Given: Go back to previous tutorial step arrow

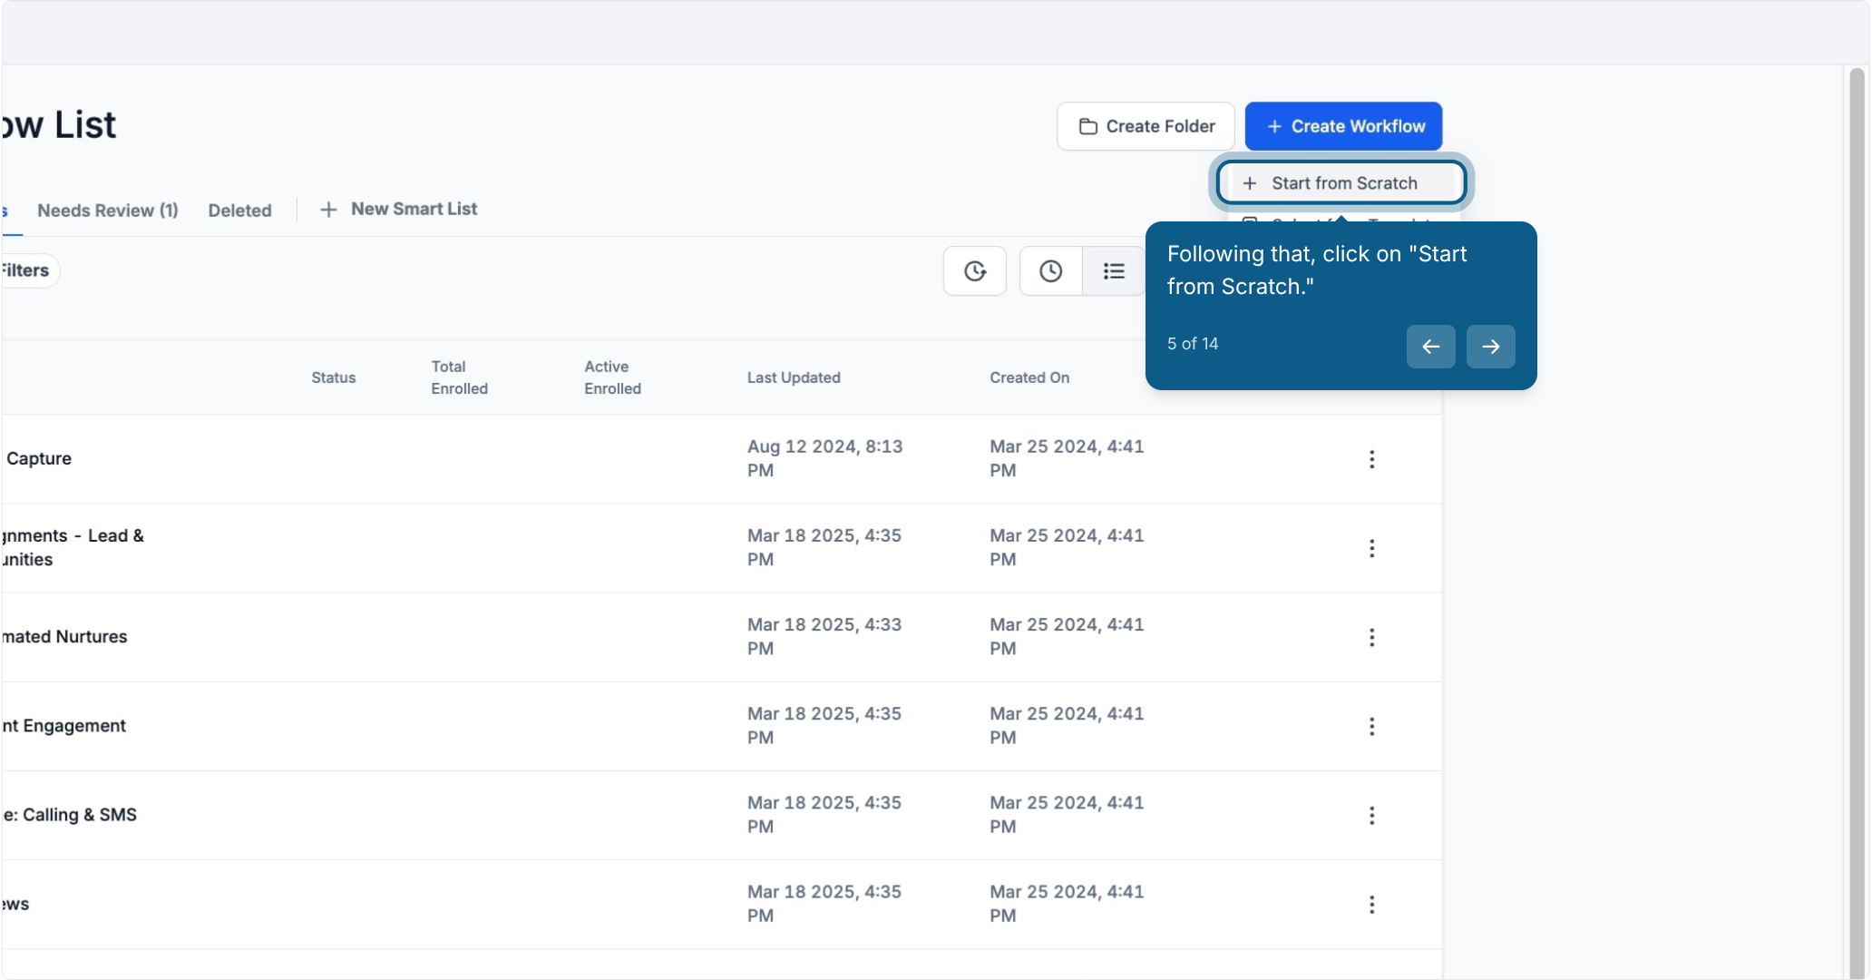Looking at the screenshot, I should point(1430,347).
